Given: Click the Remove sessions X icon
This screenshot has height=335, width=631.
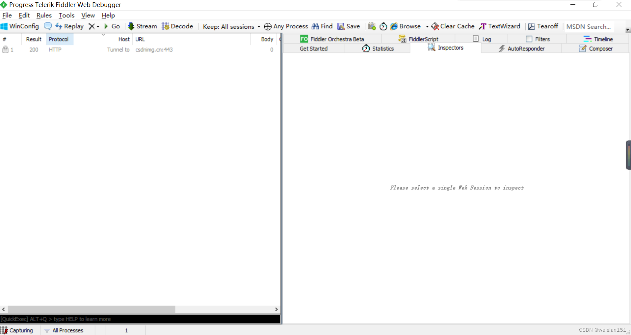Looking at the screenshot, I should click(x=92, y=26).
